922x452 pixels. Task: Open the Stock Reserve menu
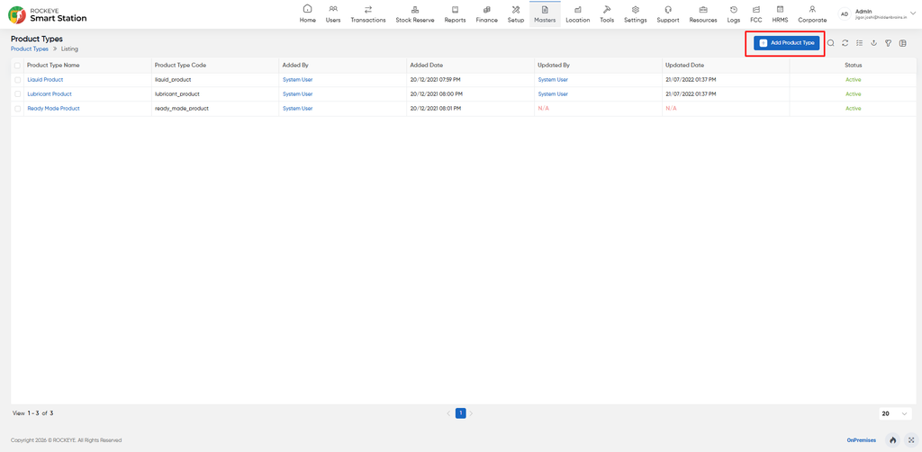415,14
